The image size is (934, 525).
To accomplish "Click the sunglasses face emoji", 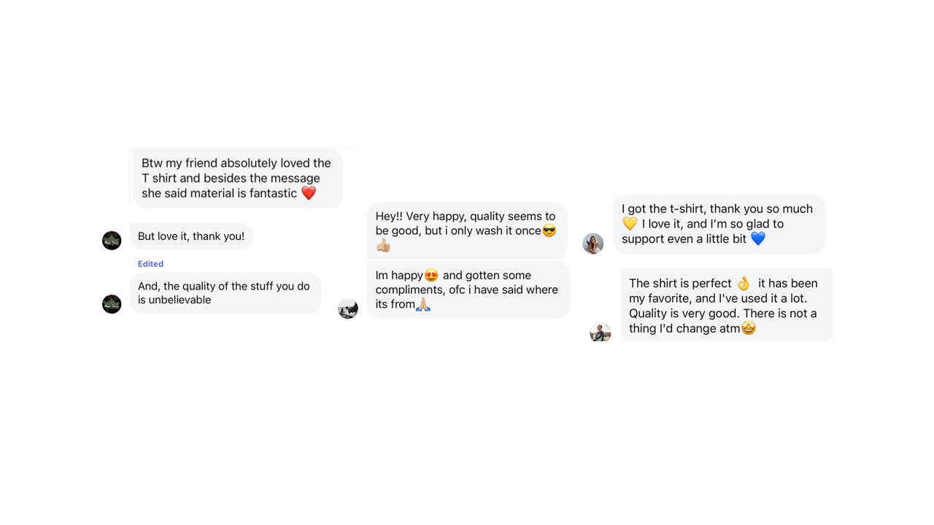I will click(549, 231).
